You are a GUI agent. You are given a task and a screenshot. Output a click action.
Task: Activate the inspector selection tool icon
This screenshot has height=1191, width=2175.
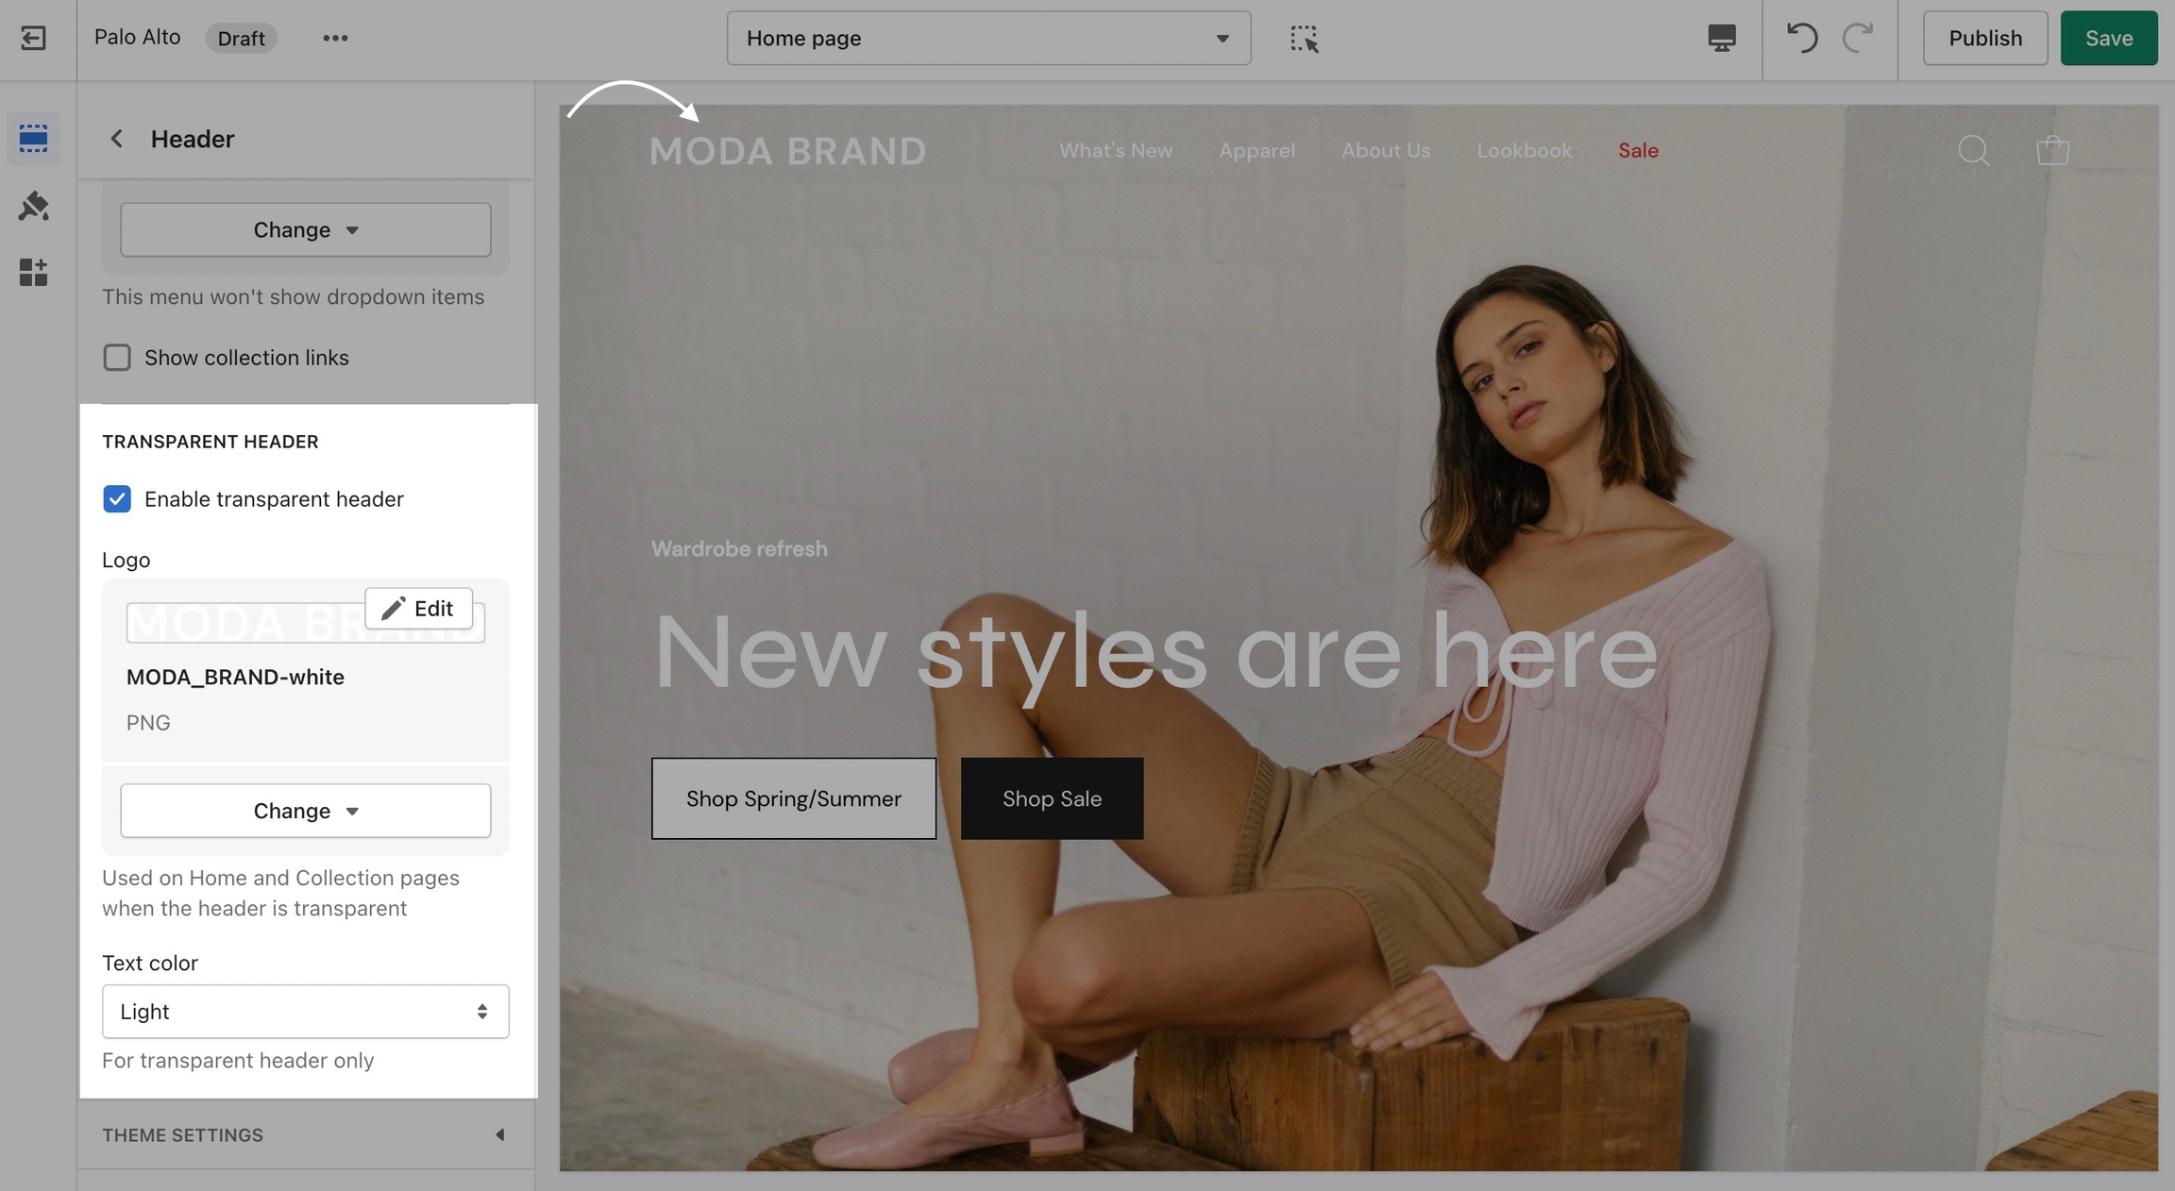(1304, 38)
